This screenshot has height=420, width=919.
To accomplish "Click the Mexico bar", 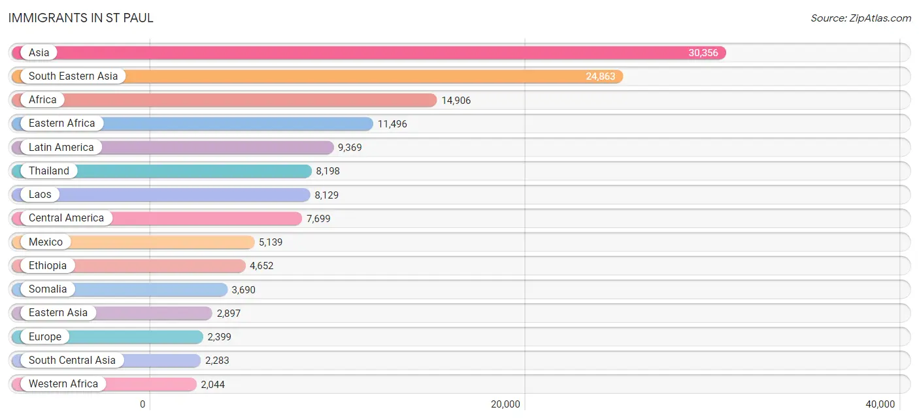I will [x=133, y=242].
